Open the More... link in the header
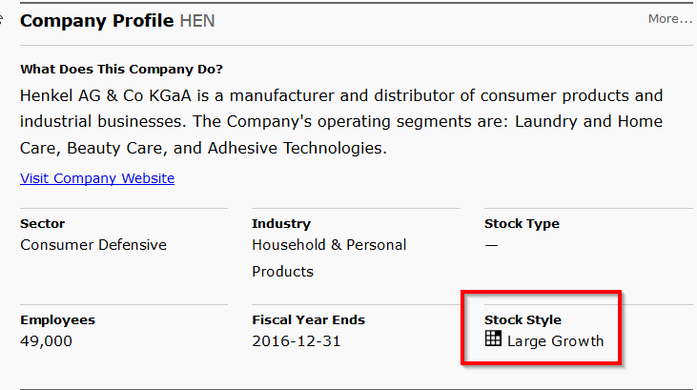697x390 pixels. 669,19
